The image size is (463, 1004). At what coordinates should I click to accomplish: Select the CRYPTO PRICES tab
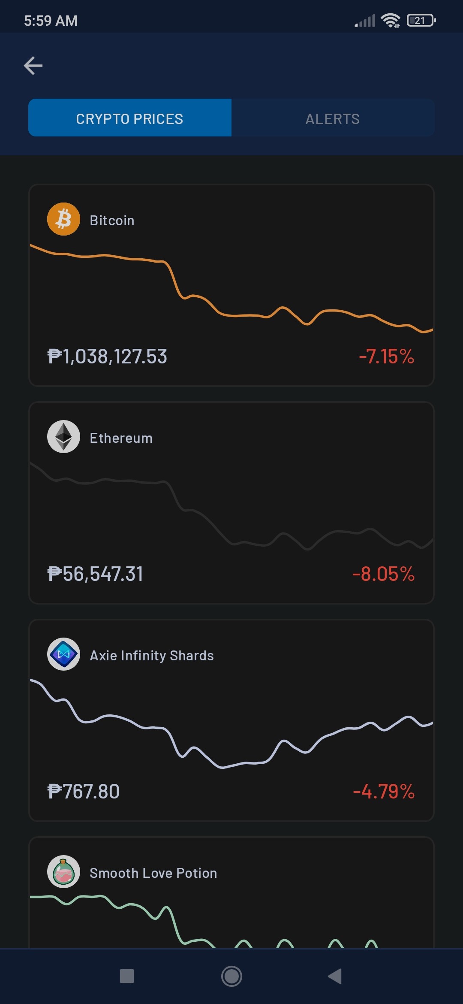click(129, 119)
